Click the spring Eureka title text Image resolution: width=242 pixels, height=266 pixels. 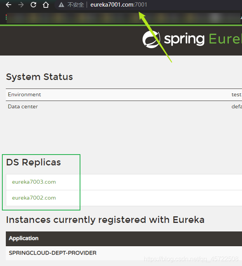pyautogui.click(x=203, y=39)
